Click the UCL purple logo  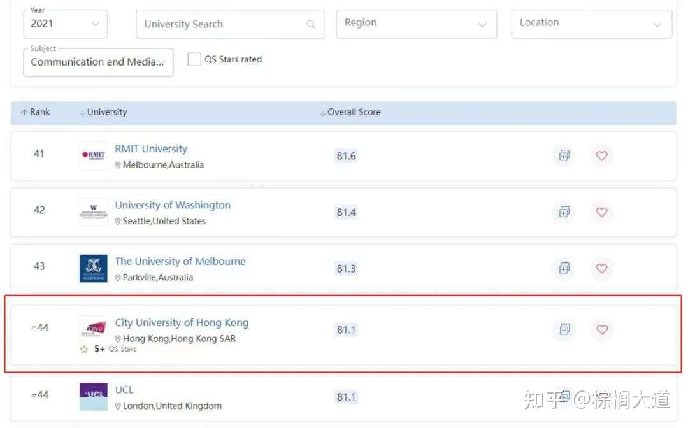click(94, 397)
